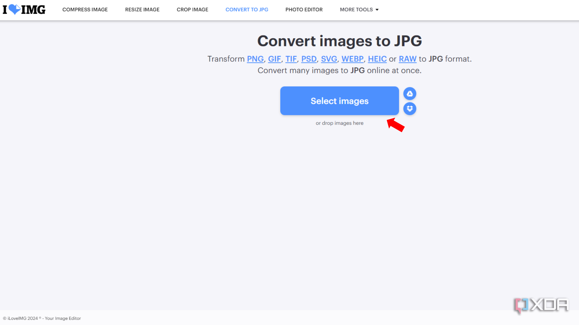This screenshot has width=579, height=325.
Task: Open the TIF conversion link
Action: 291,59
